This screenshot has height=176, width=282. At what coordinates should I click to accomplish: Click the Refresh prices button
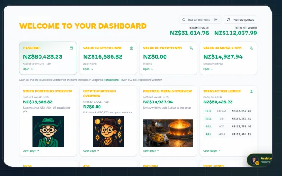tap(240, 19)
